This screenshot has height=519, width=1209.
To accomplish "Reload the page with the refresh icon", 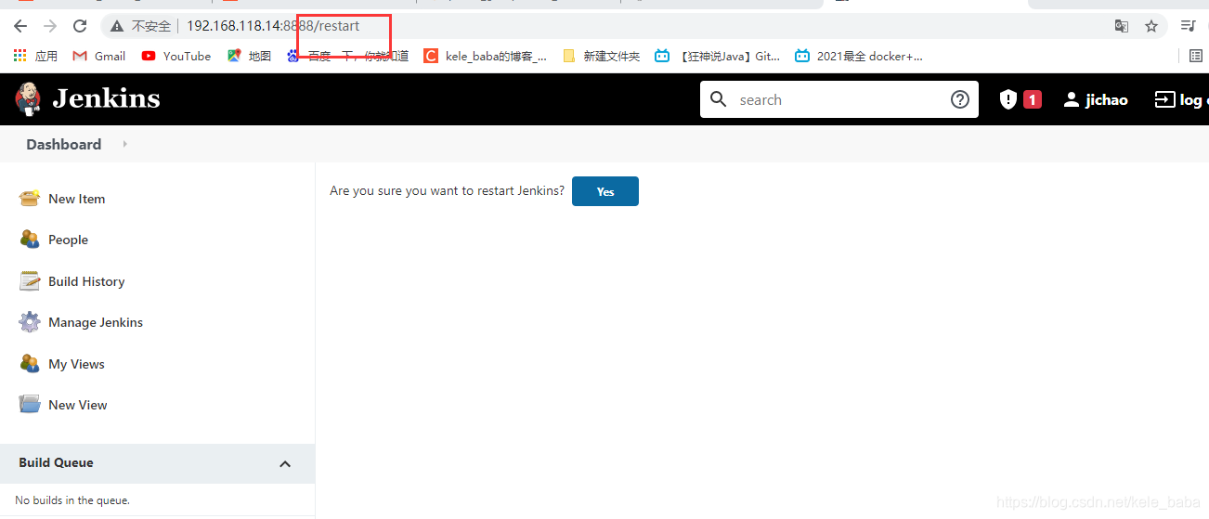I will 80,26.
